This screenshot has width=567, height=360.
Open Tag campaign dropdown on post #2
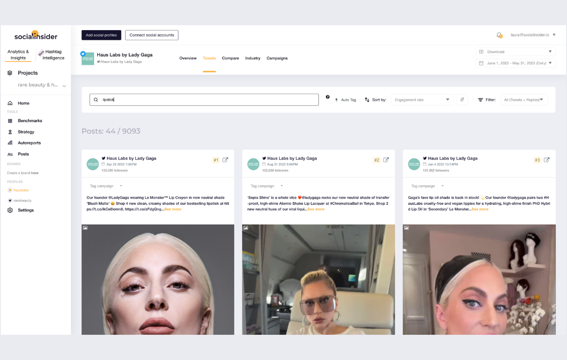[266, 186]
